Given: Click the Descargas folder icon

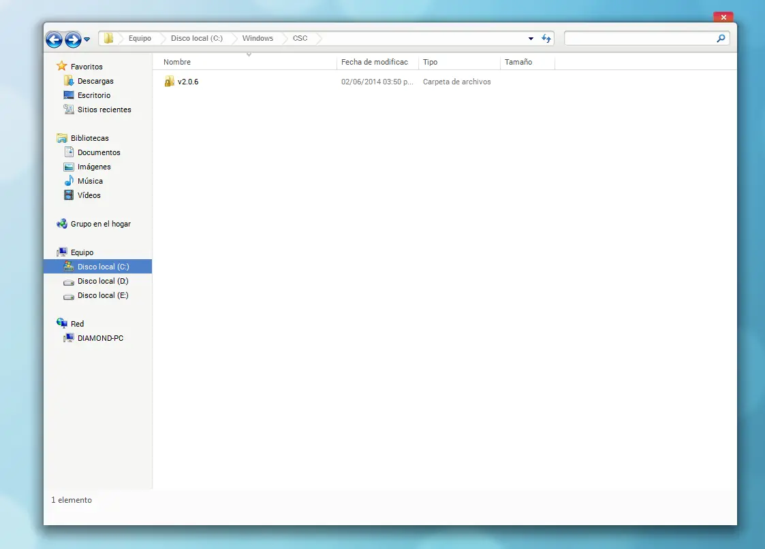Looking at the screenshot, I should click(69, 80).
